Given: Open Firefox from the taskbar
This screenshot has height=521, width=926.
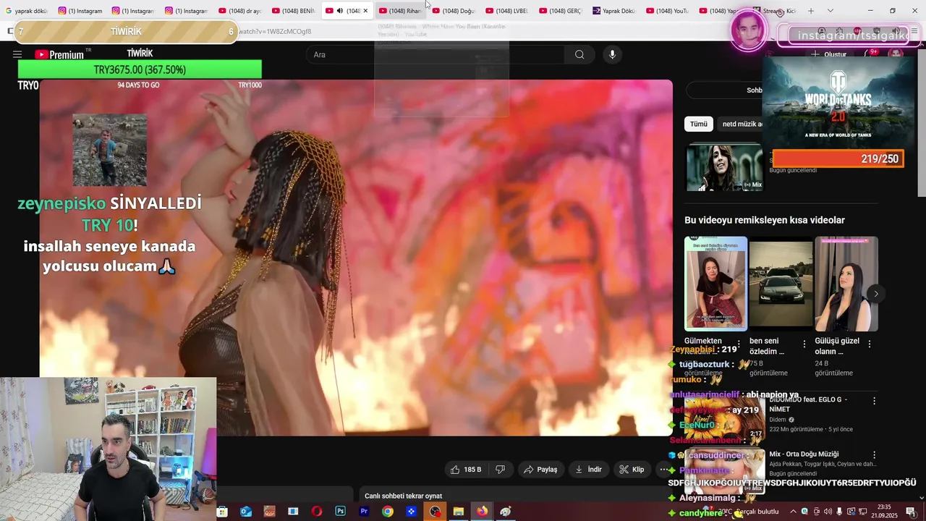Looking at the screenshot, I should (x=482, y=512).
